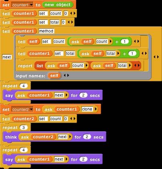Edit the repeat count 3 field
The image size is (162, 169).
(24, 128)
